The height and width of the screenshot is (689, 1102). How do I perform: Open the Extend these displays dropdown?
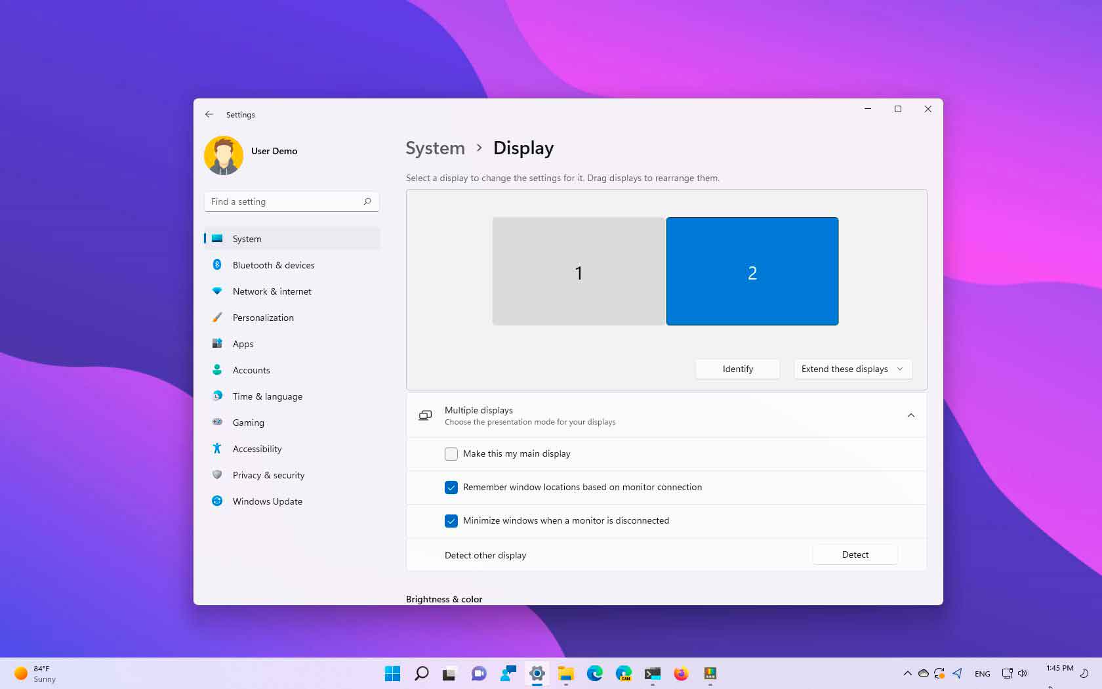(x=852, y=369)
